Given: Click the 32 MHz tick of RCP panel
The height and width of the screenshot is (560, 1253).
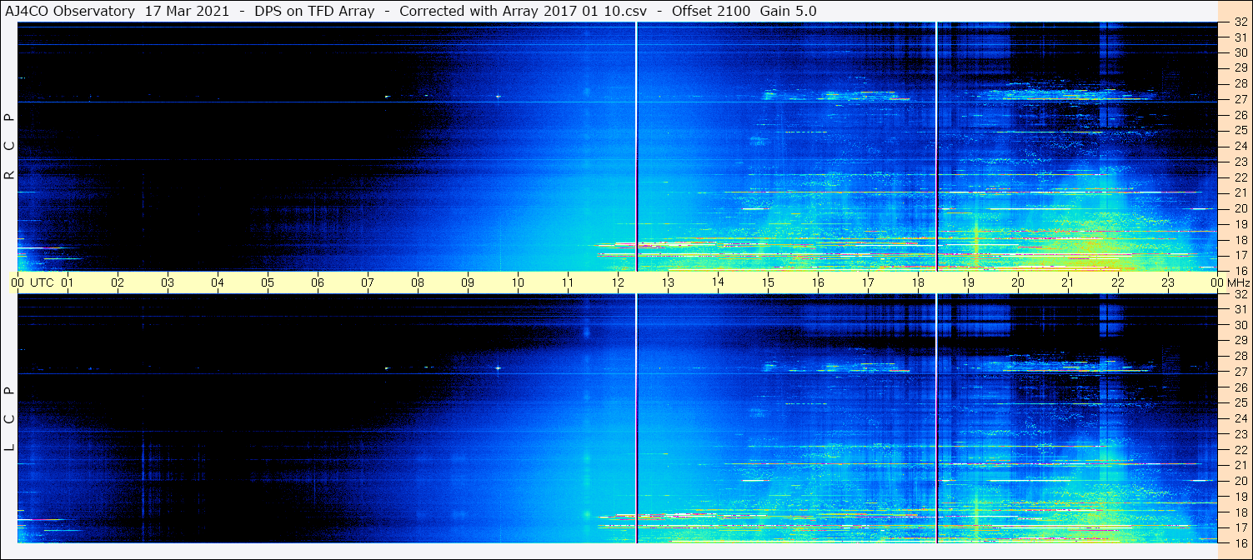Looking at the screenshot, I should pyautogui.click(x=1240, y=22).
